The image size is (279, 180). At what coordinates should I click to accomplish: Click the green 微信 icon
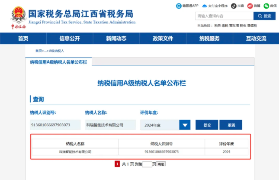(266, 6)
